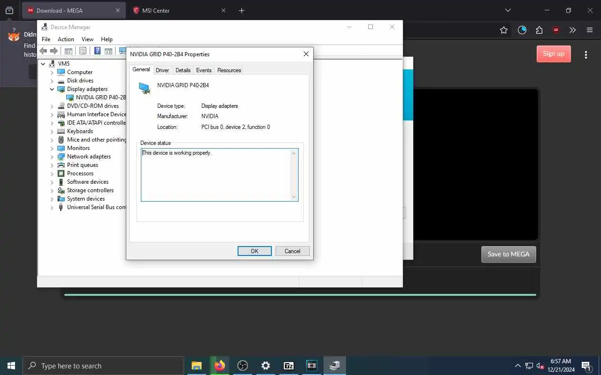Image resolution: width=601 pixels, height=375 pixels.
Task: Collapse the Display adapters tree node
Action: pos(52,89)
